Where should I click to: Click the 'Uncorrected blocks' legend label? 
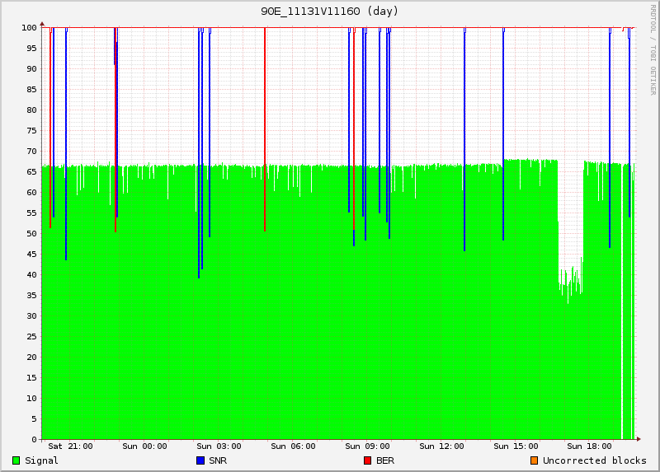click(x=594, y=460)
